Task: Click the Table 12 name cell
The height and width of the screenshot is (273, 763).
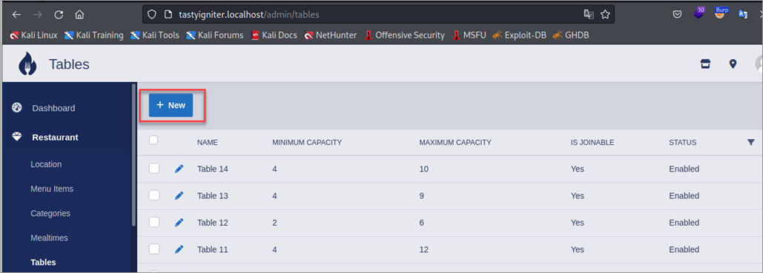Action: click(x=213, y=223)
